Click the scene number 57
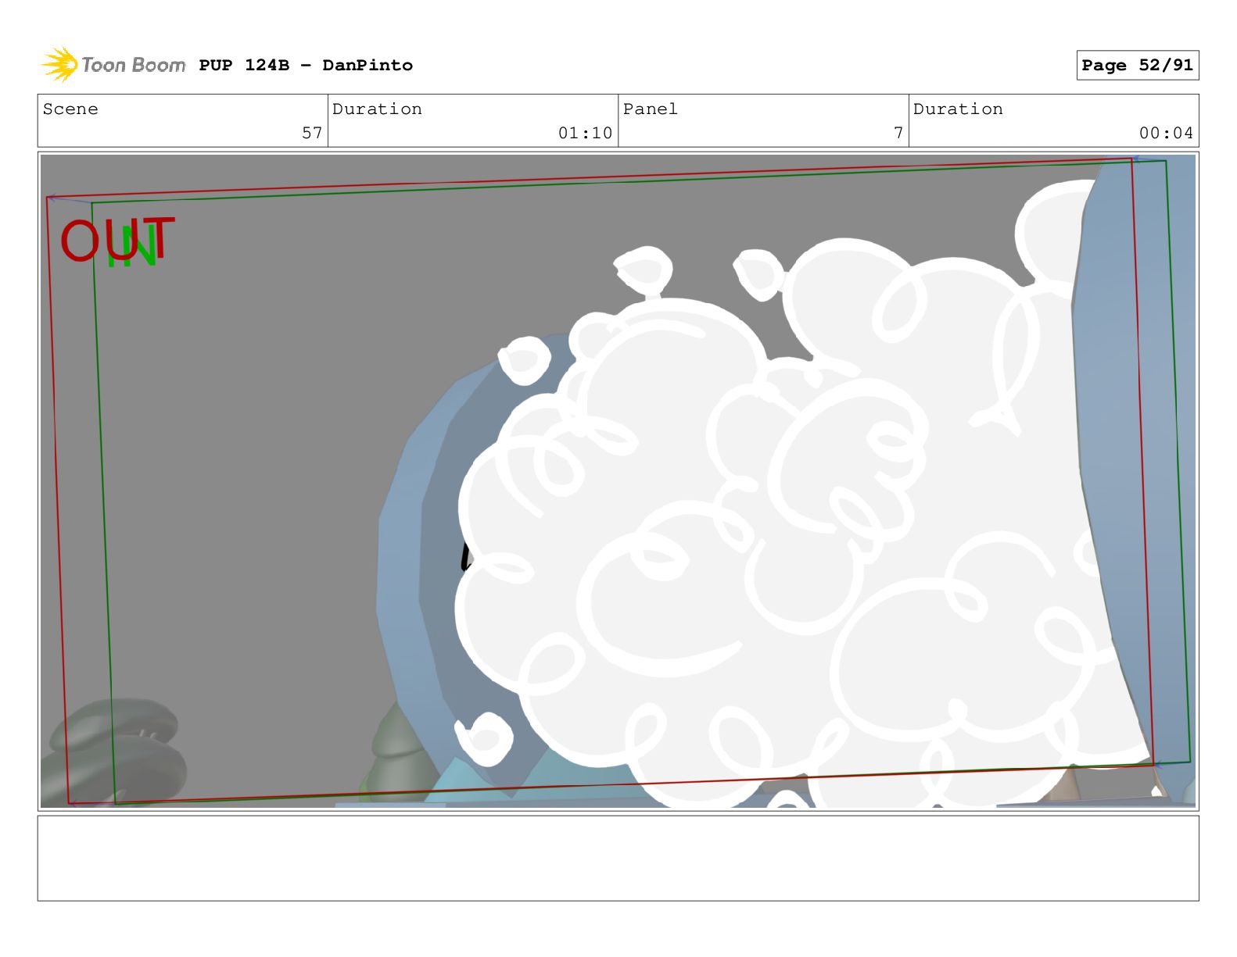 (x=312, y=133)
